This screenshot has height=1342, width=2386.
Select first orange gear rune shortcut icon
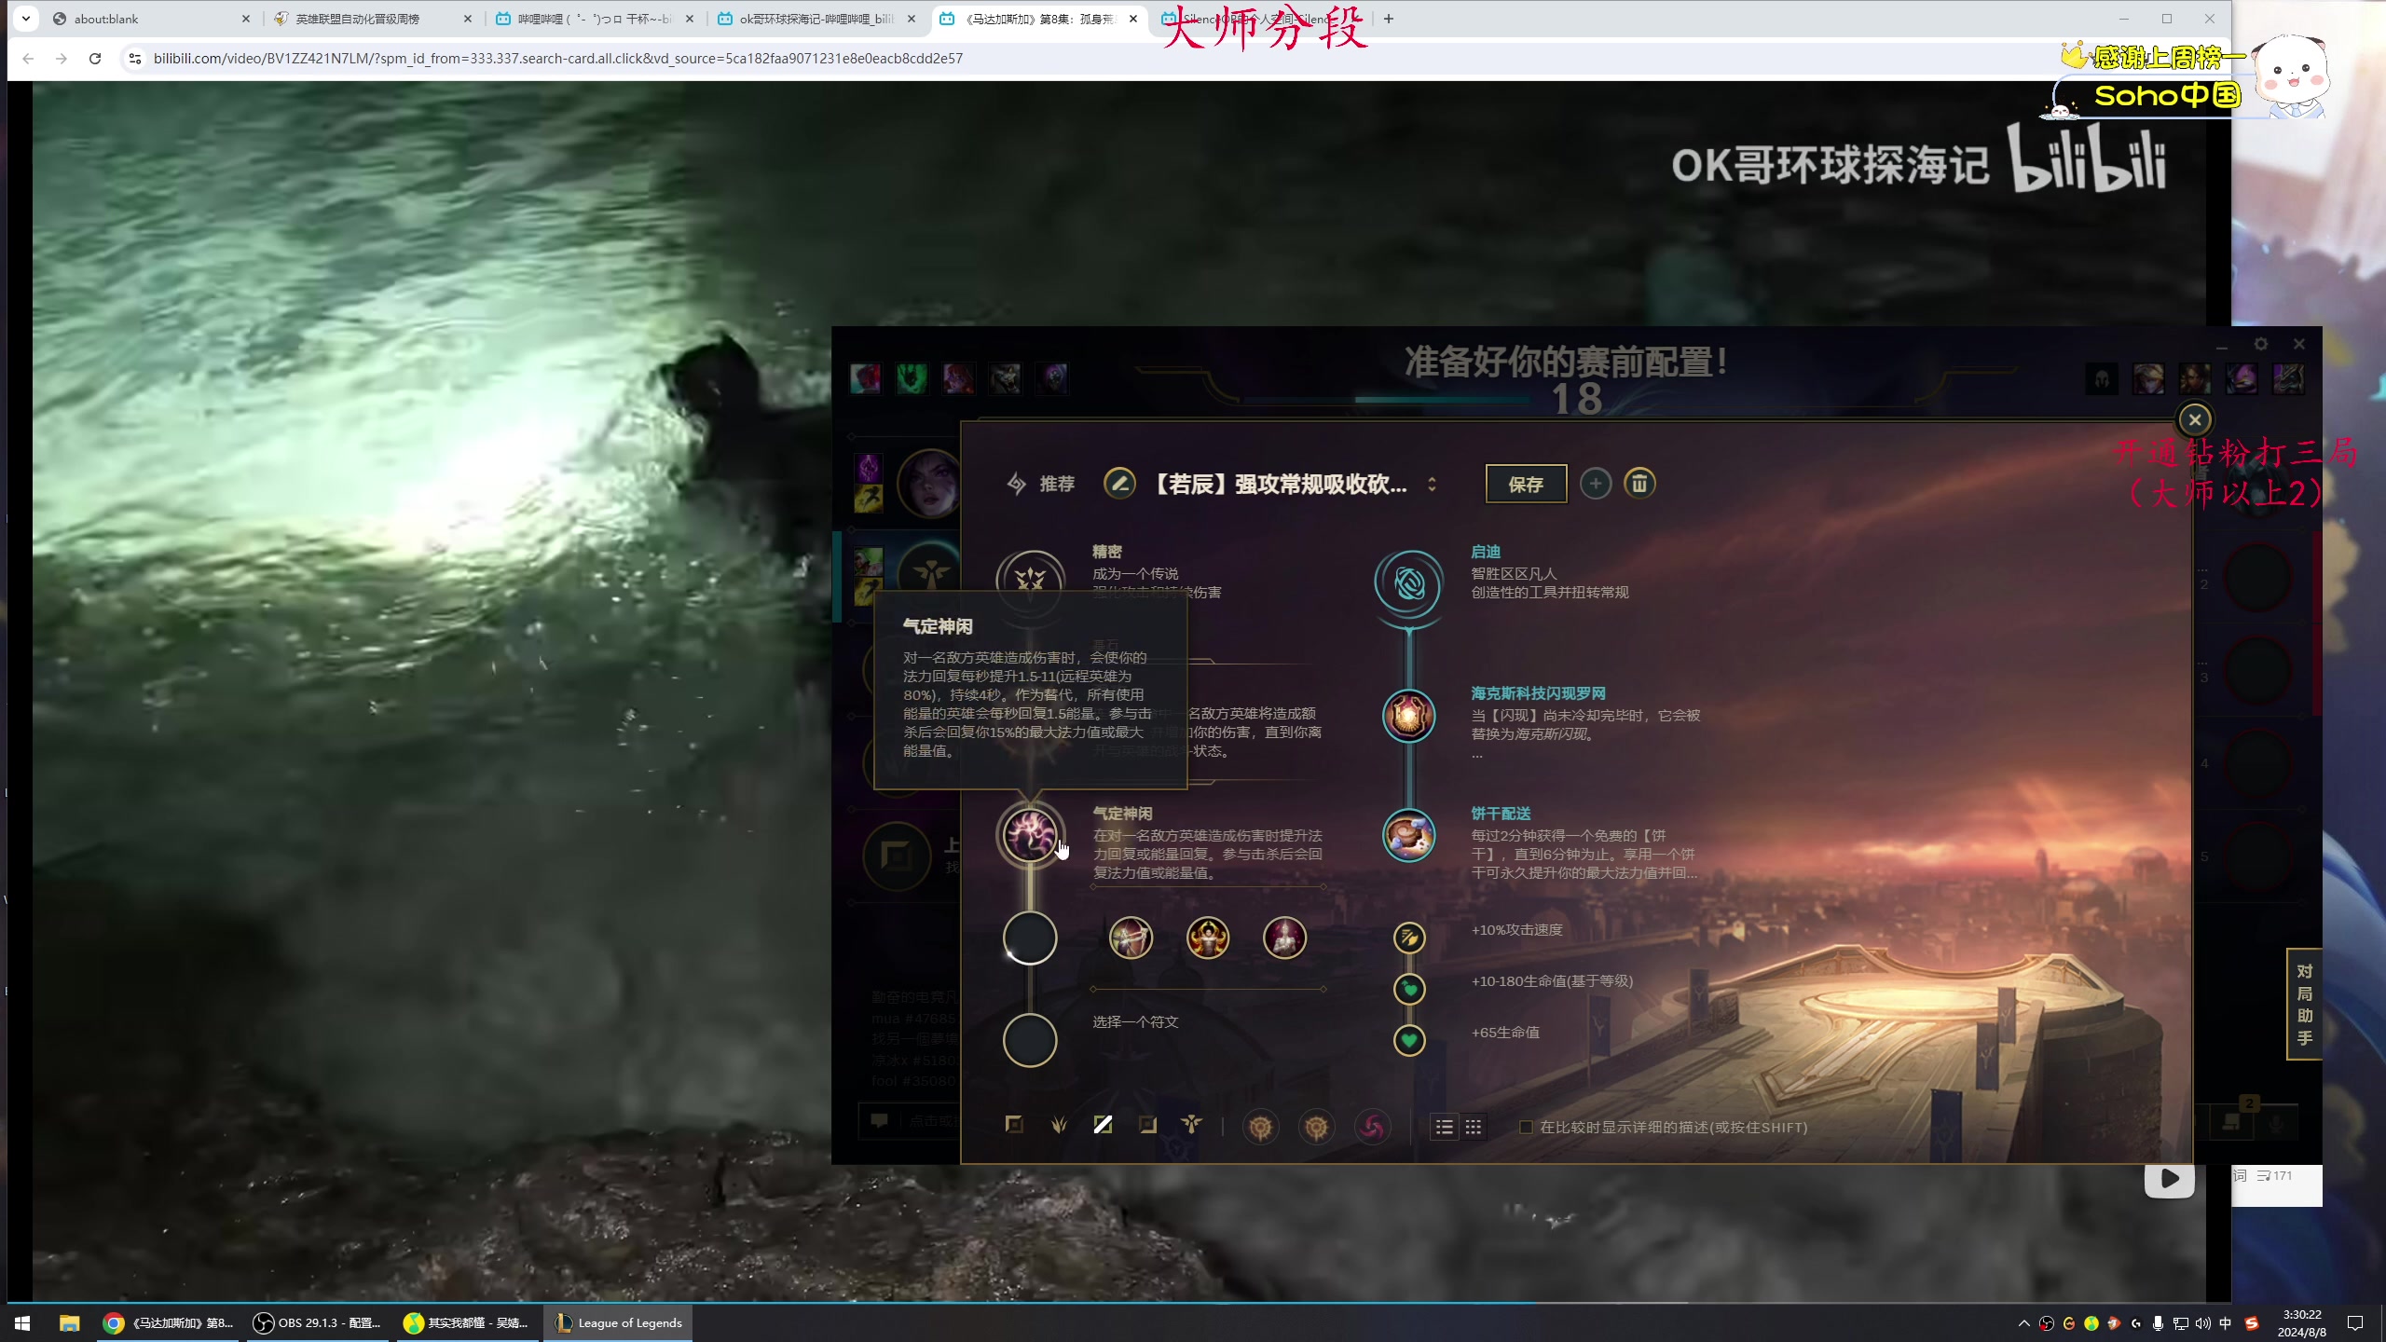[x=1260, y=1128]
